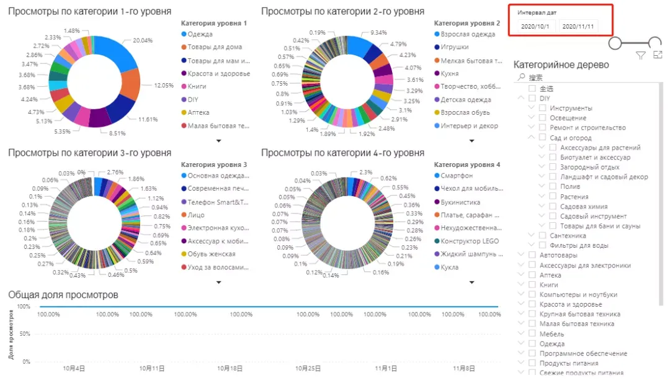Open focus mode expand icon
670x388 pixels.
coord(658,55)
